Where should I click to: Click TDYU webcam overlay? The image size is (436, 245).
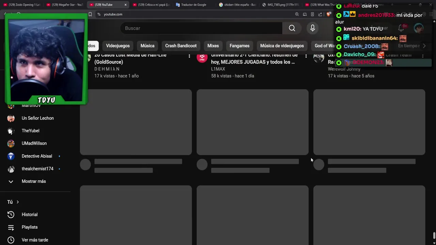click(x=46, y=59)
